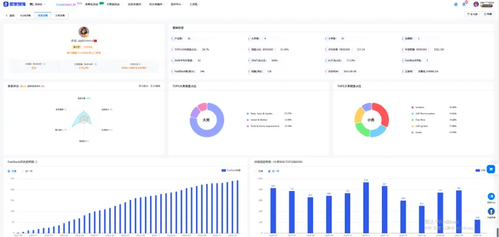
Task: Click info icon next to monthly sales
Action: (45, 64)
